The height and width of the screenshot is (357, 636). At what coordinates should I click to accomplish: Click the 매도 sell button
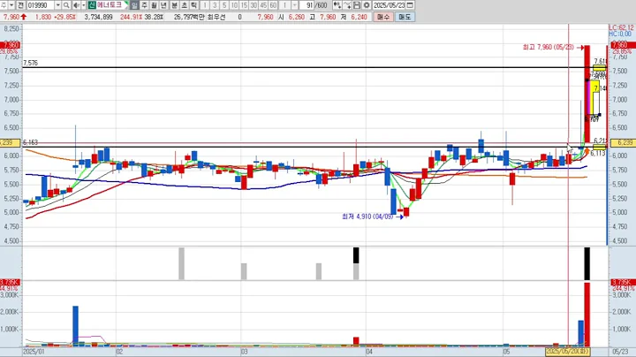coord(405,17)
